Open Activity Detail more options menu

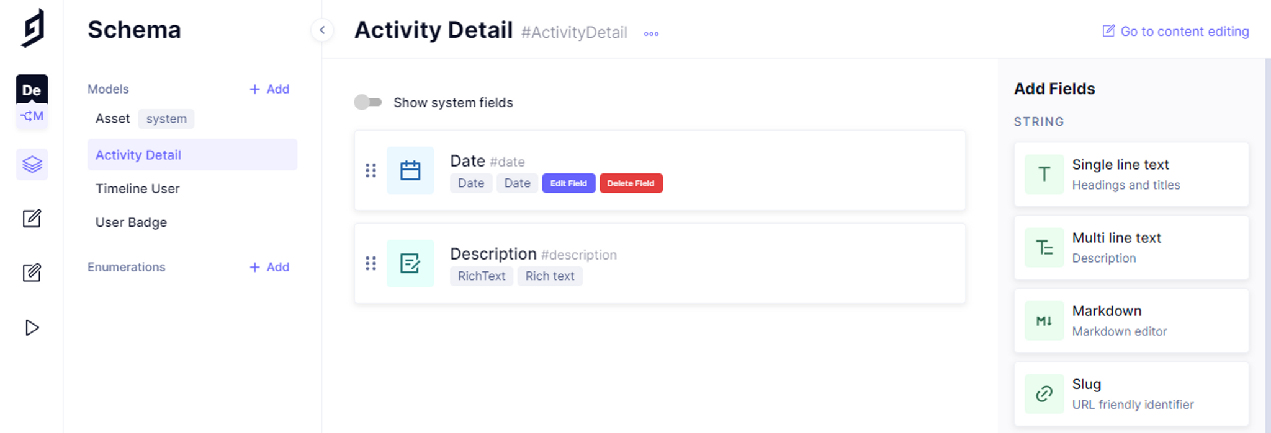tap(651, 33)
